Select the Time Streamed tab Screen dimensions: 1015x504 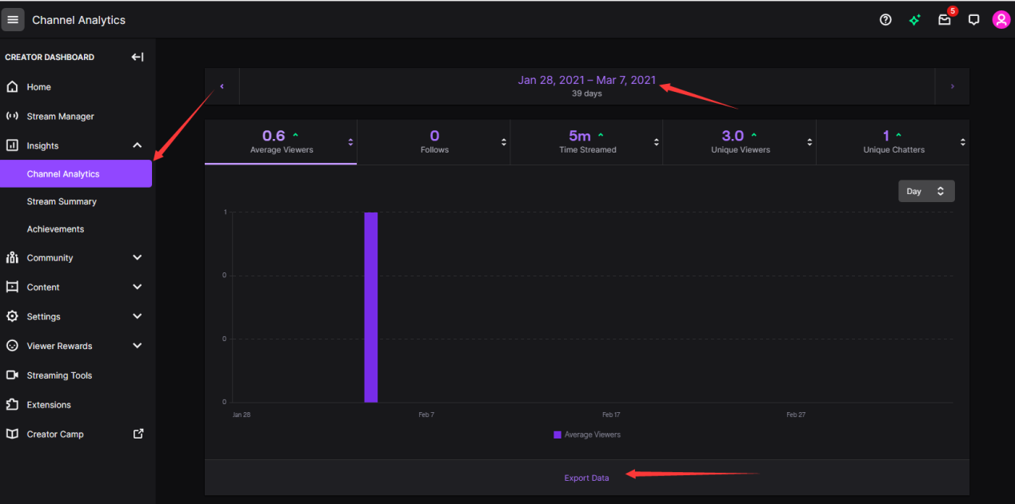[587, 142]
